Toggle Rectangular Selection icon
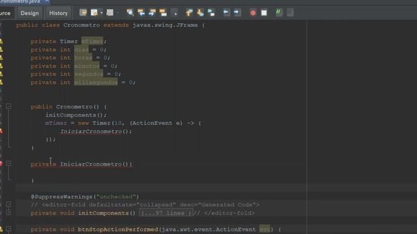 coord(175,13)
